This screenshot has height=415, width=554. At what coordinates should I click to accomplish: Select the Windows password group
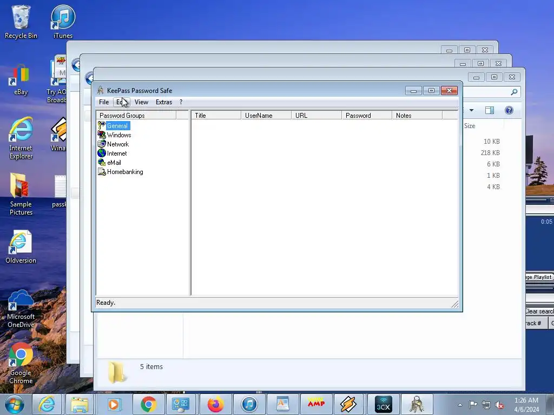tap(119, 135)
